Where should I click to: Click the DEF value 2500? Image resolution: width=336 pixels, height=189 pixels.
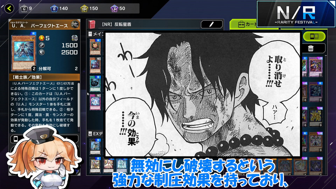click(x=69, y=52)
